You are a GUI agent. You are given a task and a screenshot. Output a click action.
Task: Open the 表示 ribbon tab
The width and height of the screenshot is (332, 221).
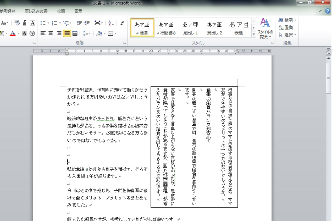[78, 11]
